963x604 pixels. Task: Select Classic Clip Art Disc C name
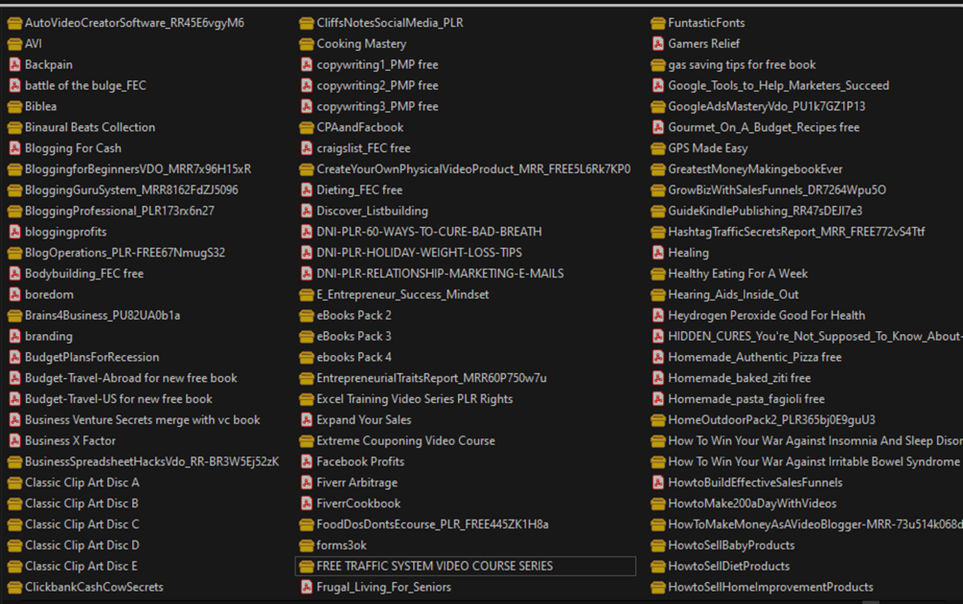82,525
